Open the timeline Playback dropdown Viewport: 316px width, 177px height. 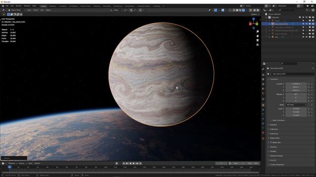[x=13, y=163]
